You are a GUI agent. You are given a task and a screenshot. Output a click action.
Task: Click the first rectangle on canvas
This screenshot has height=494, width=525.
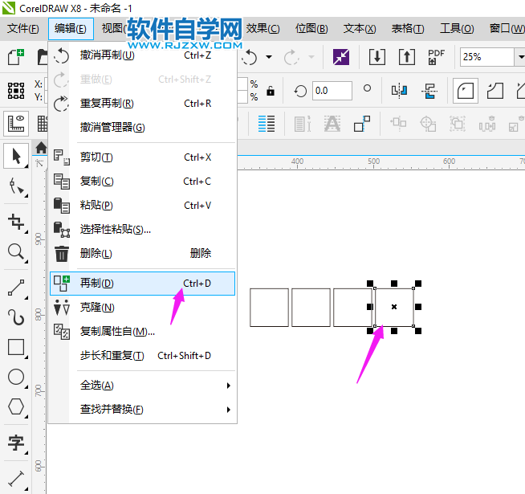[x=269, y=308]
